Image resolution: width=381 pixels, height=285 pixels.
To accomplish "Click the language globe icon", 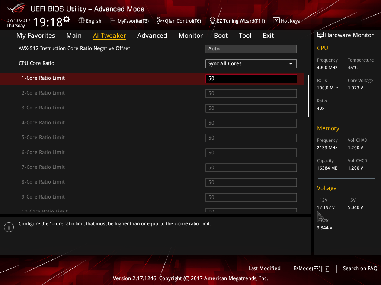I will click(x=81, y=20).
